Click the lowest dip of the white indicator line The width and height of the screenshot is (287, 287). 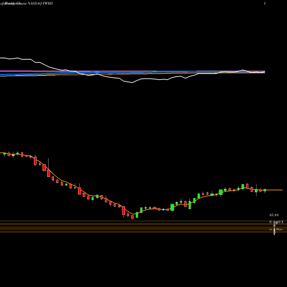click(132, 83)
